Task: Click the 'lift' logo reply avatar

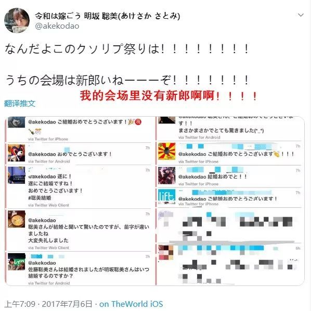Action: point(166,196)
